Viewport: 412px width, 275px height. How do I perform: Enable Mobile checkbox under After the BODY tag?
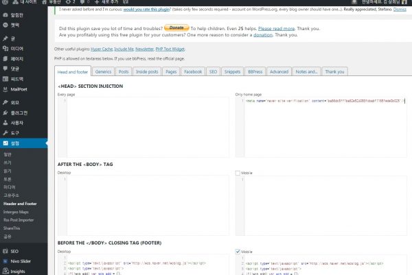238,173
